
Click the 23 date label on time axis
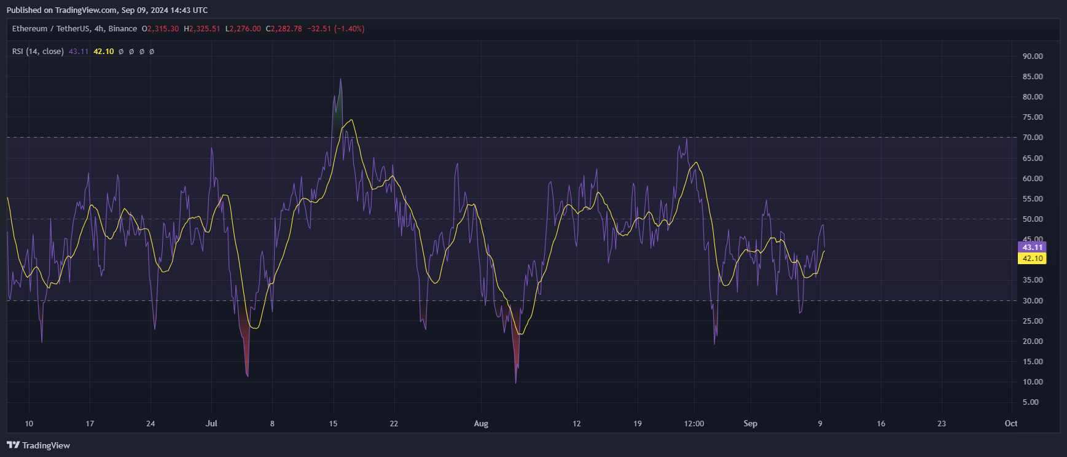tap(942, 424)
